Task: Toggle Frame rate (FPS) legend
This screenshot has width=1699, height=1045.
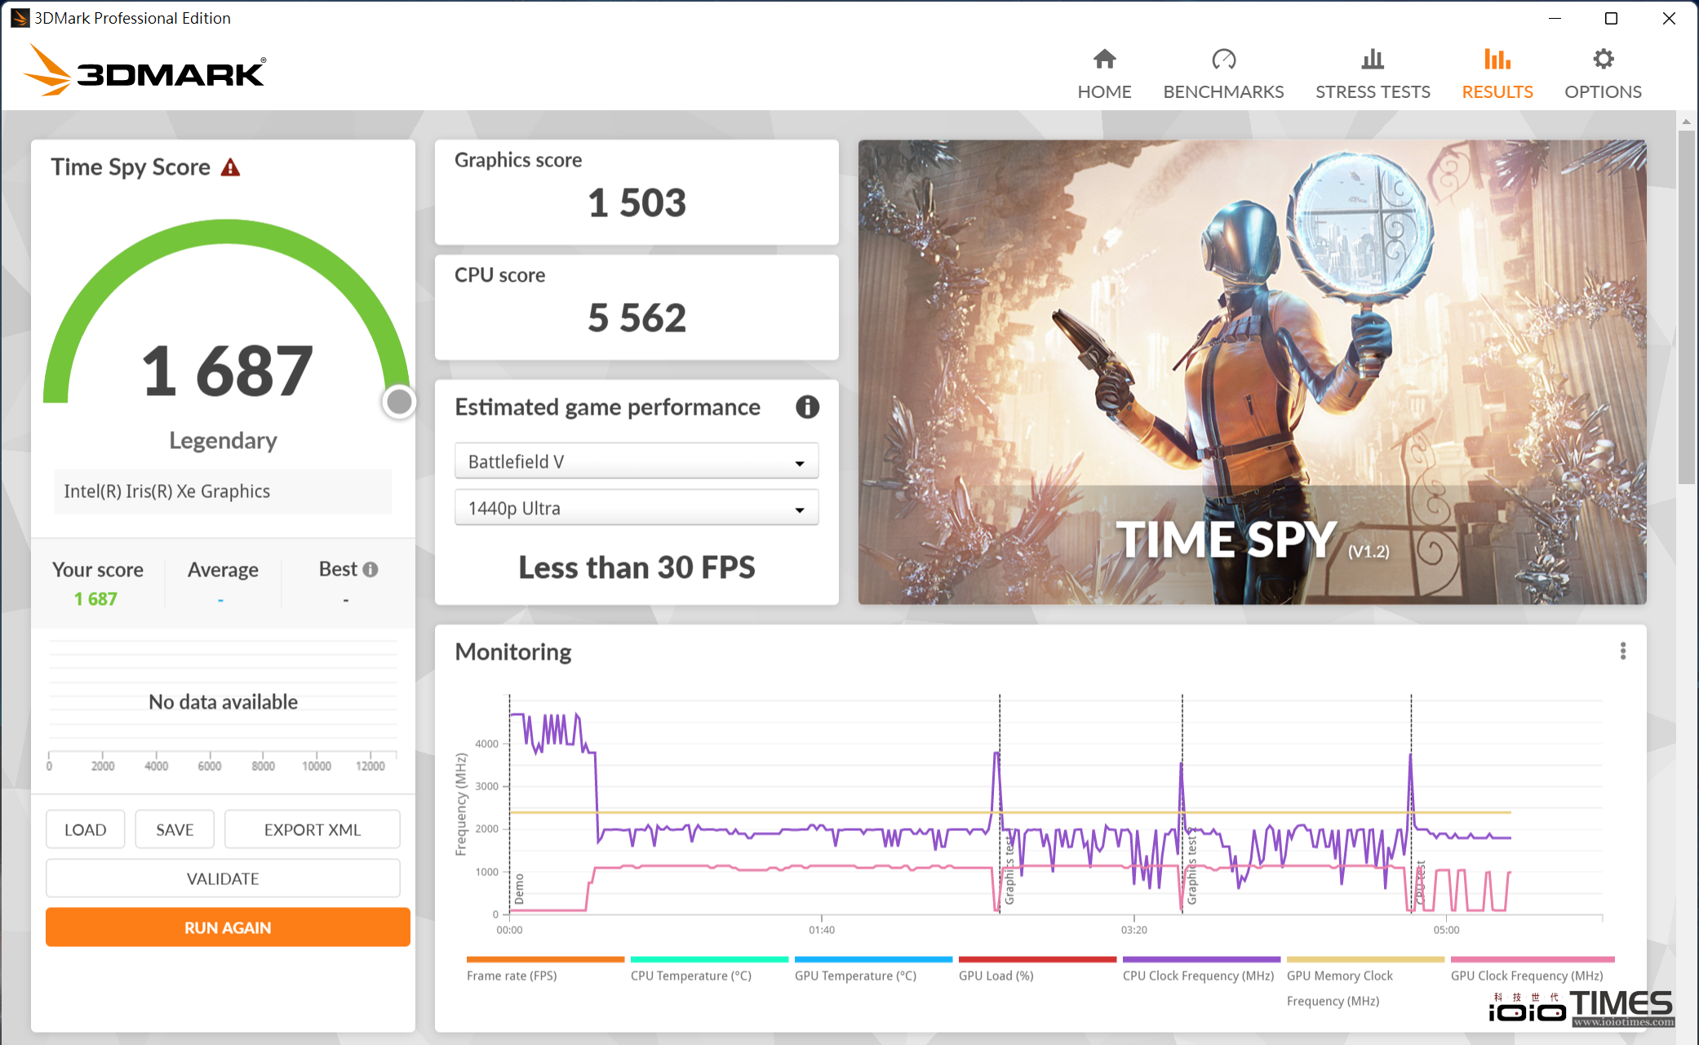Action: [544, 969]
